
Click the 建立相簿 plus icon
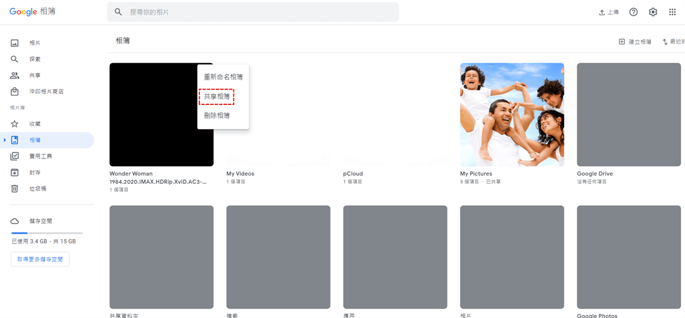click(x=622, y=42)
